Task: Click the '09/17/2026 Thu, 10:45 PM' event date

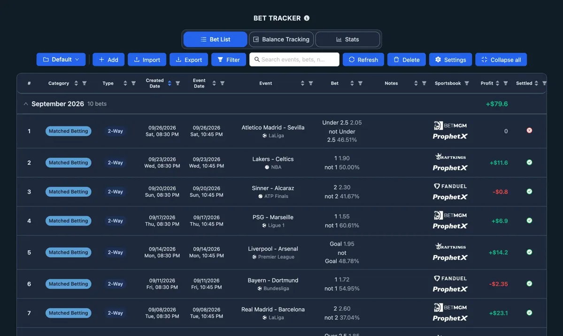Action: pos(207,221)
